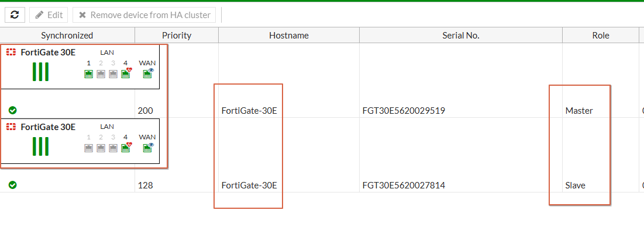Click Fortinet logo on Master device faceplate

coord(11,52)
